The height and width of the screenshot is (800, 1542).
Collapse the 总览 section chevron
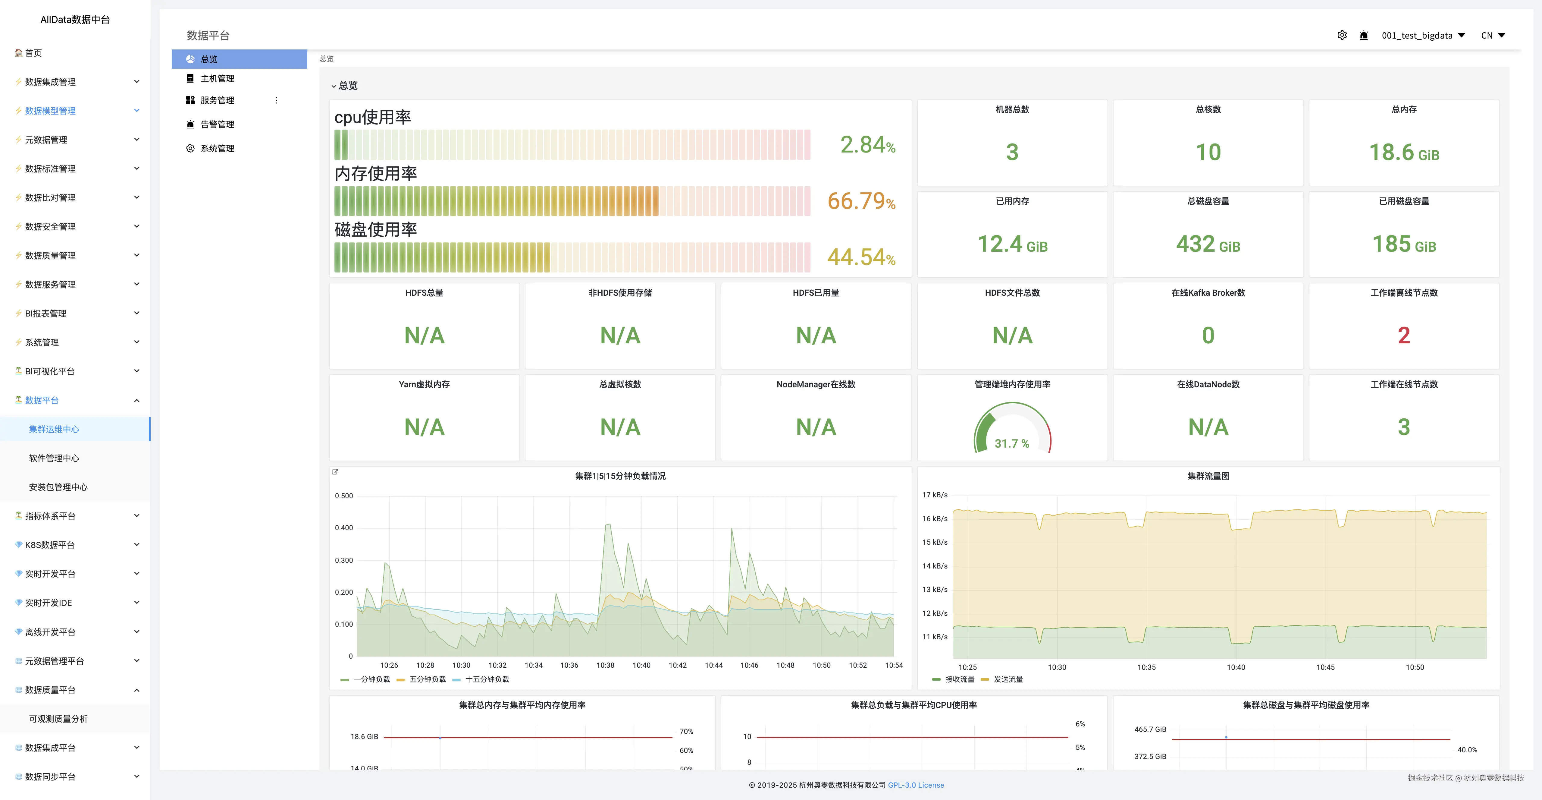point(334,86)
